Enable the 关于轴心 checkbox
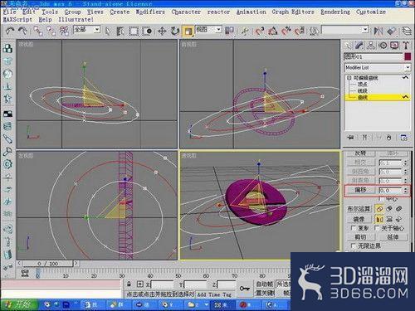This screenshot has width=415, height=311. [x=377, y=228]
